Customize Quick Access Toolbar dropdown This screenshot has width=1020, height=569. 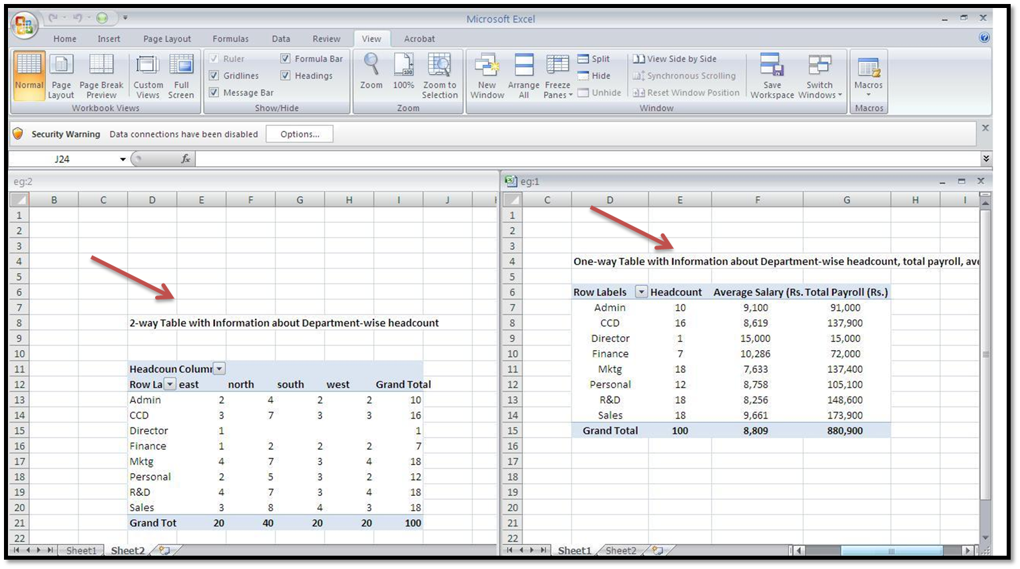(125, 18)
